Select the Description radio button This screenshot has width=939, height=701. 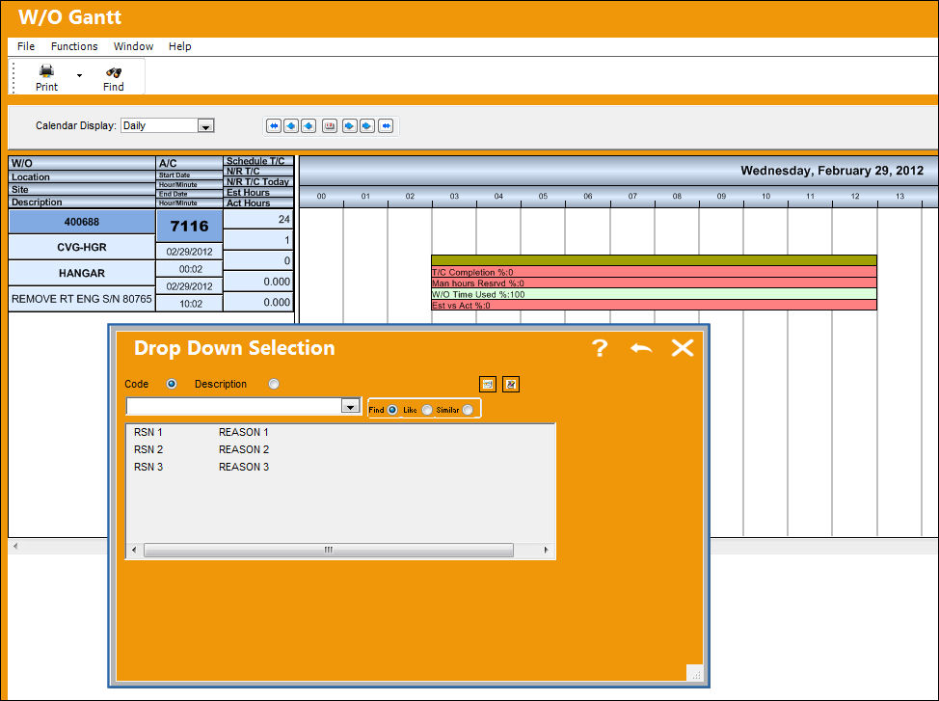click(x=274, y=384)
